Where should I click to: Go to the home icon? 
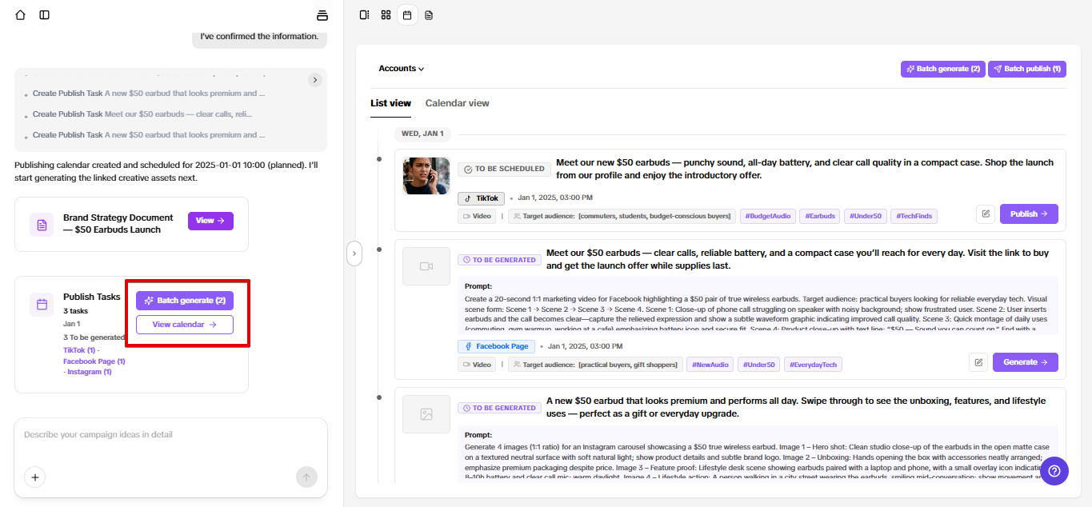21,15
